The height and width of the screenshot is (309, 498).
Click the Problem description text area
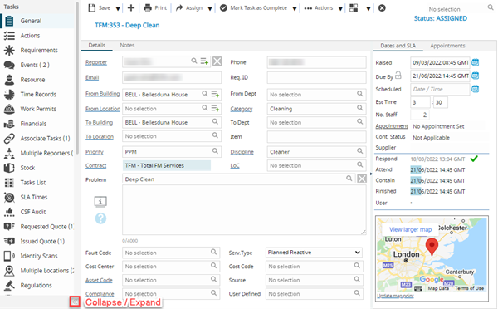[x=244, y=210]
